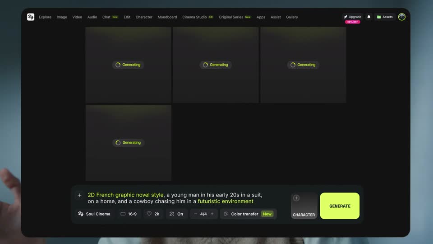Click the plus icon beside the prompt
This screenshot has width=433, height=244.
[x=79, y=195]
